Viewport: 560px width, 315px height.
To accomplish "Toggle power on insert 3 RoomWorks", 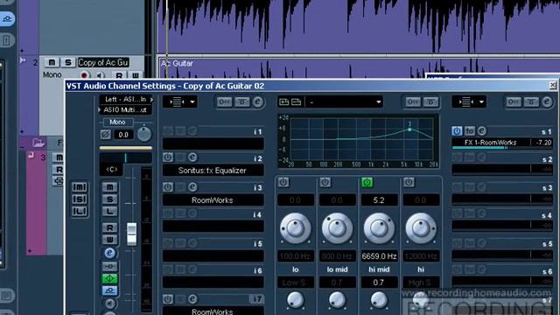I will point(168,186).
